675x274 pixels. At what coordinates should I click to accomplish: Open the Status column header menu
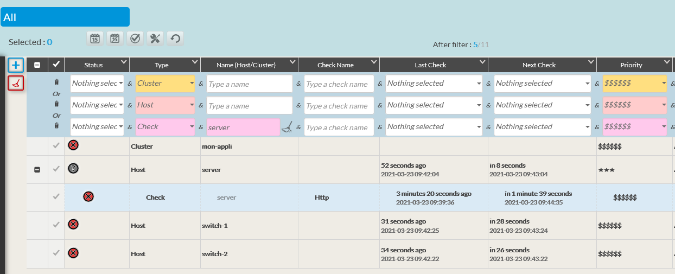click(x=124, y=62)
